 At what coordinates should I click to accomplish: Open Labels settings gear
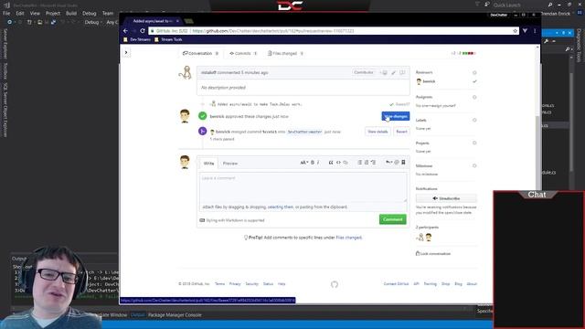click(x=474, y=120)
